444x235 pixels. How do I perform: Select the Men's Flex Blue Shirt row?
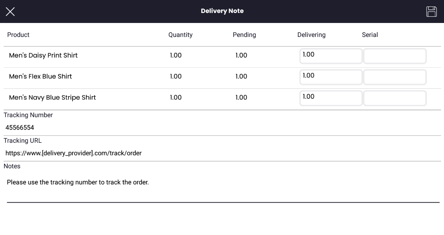(x=40, y=76)
